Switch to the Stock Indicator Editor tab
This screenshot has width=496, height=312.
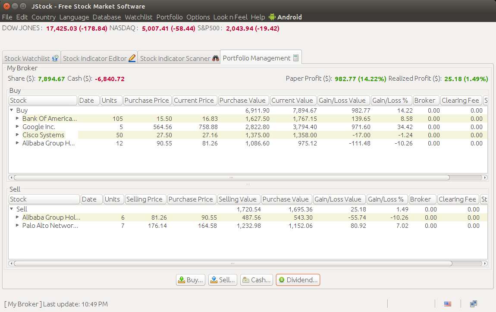tap(99, 58)
